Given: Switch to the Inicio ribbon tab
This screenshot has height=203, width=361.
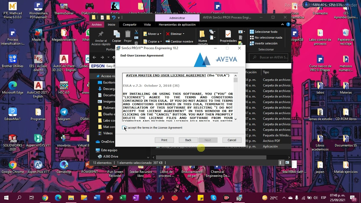Looking at the screenshot, I should pos(111,25).
